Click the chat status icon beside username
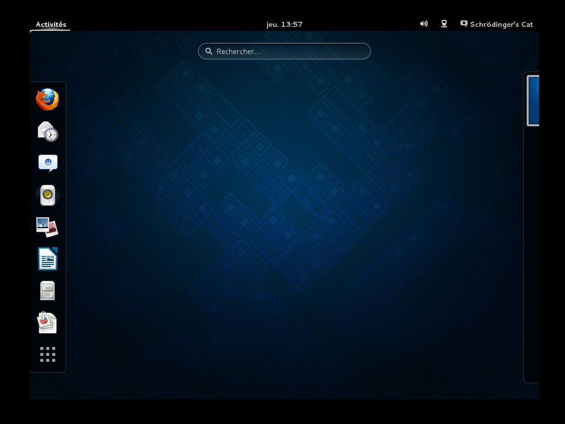This screenshot has height=424, width=565. 464,23
